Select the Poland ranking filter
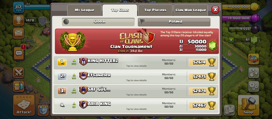Image resolution: width=272 pixels, height=119 pixels. 174,22
